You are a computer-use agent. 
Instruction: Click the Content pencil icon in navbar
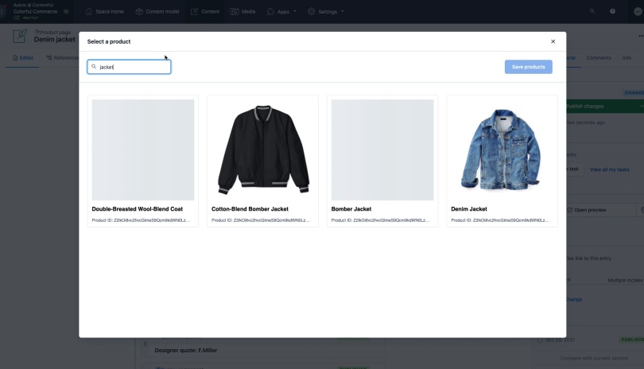coord(194,11)
